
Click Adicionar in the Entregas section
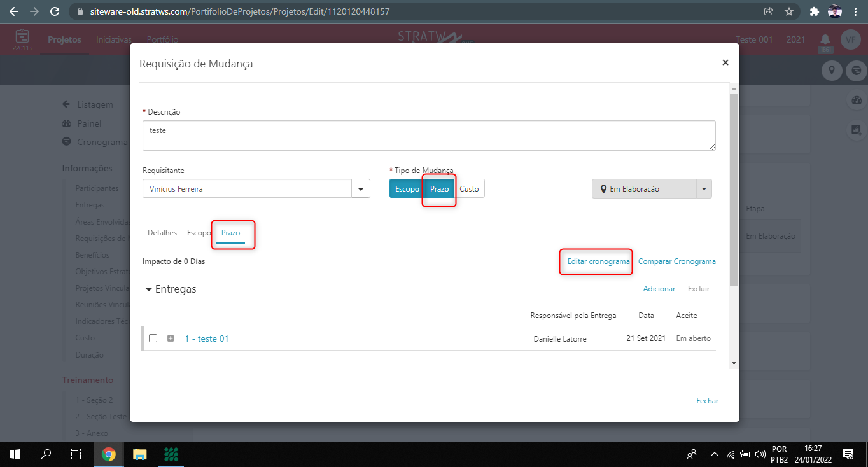(659, 289)
